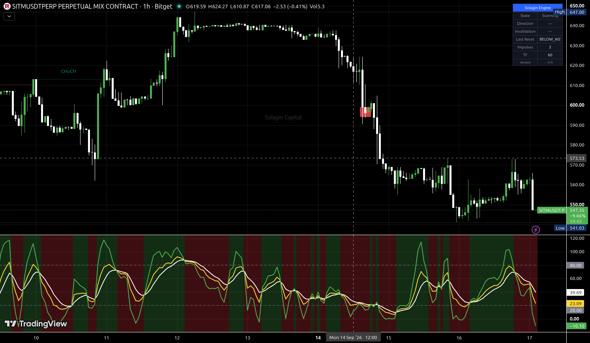The width and height of the screenshot is (590, 343).
Task: Click the 80.00 overbought level label
Action: 576,265
